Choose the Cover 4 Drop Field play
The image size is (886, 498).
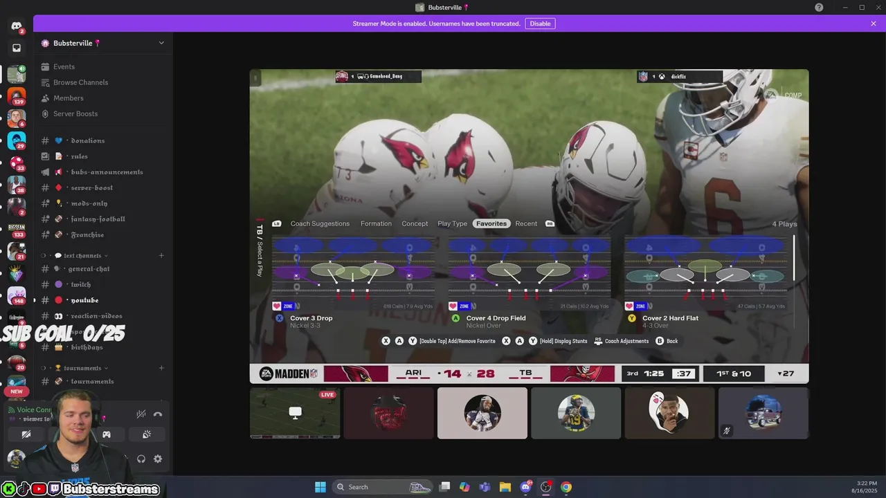click(x=530, y=283)
